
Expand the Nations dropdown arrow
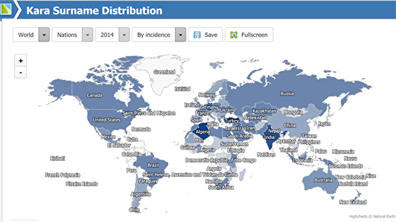87,34
